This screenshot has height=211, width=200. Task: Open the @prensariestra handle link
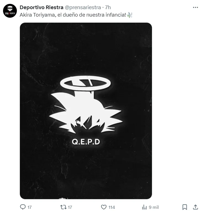click(83, 7)
